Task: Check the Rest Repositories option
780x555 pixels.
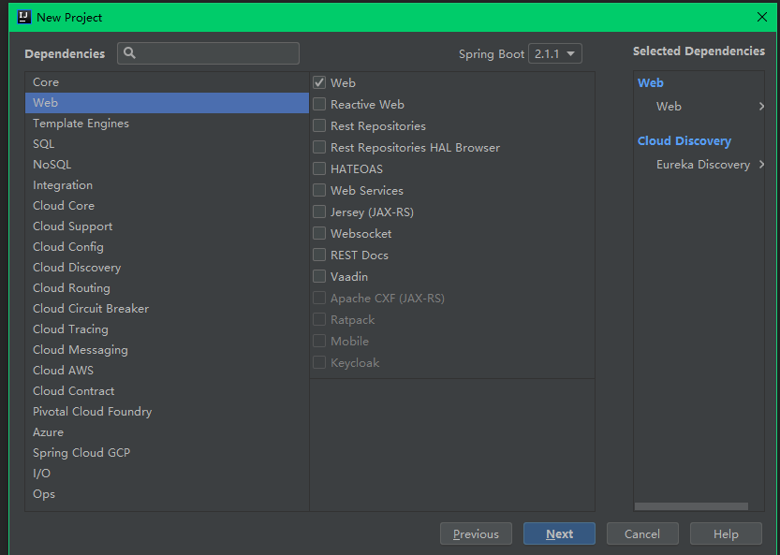Action: click(x=319, y=125)
